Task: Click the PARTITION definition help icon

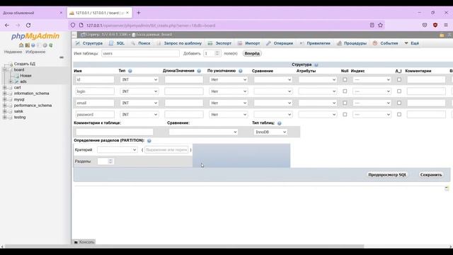Action: pyautogui.click(x=149, y=140)
